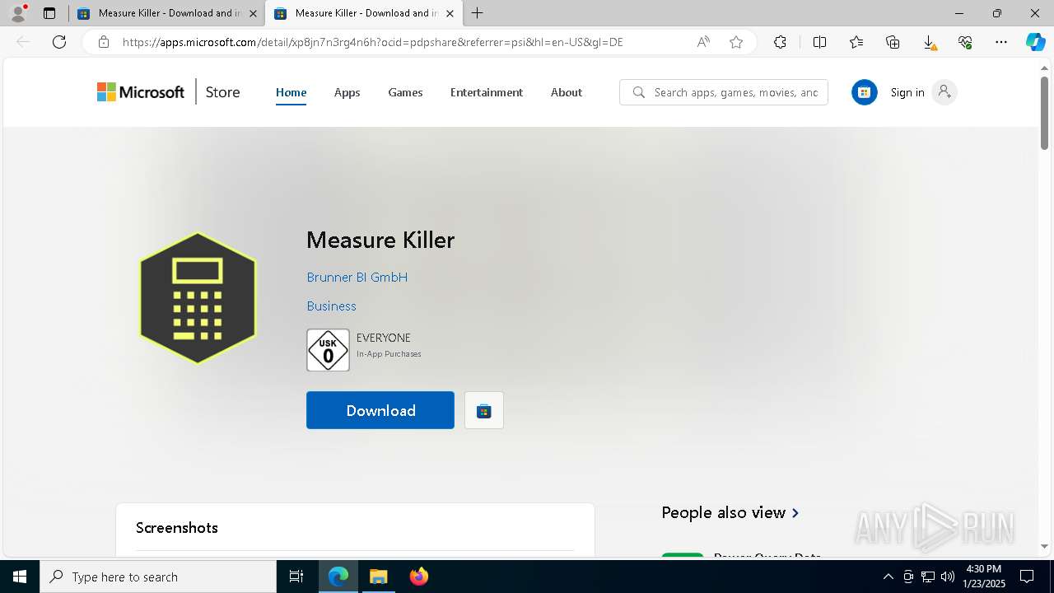Add this page to favorites
The height and width of the screenshot is (593, 1054).
tap(736, 42)
